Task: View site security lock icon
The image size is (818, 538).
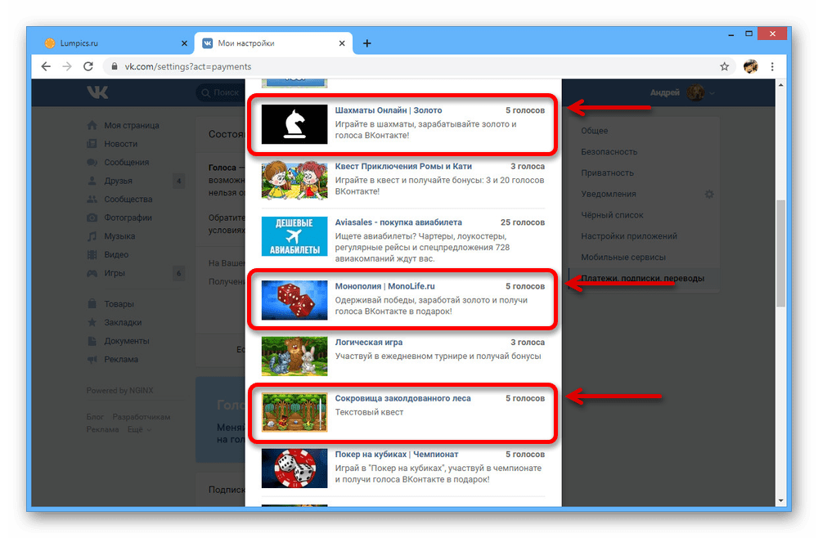Action: [x=115, y=66]
